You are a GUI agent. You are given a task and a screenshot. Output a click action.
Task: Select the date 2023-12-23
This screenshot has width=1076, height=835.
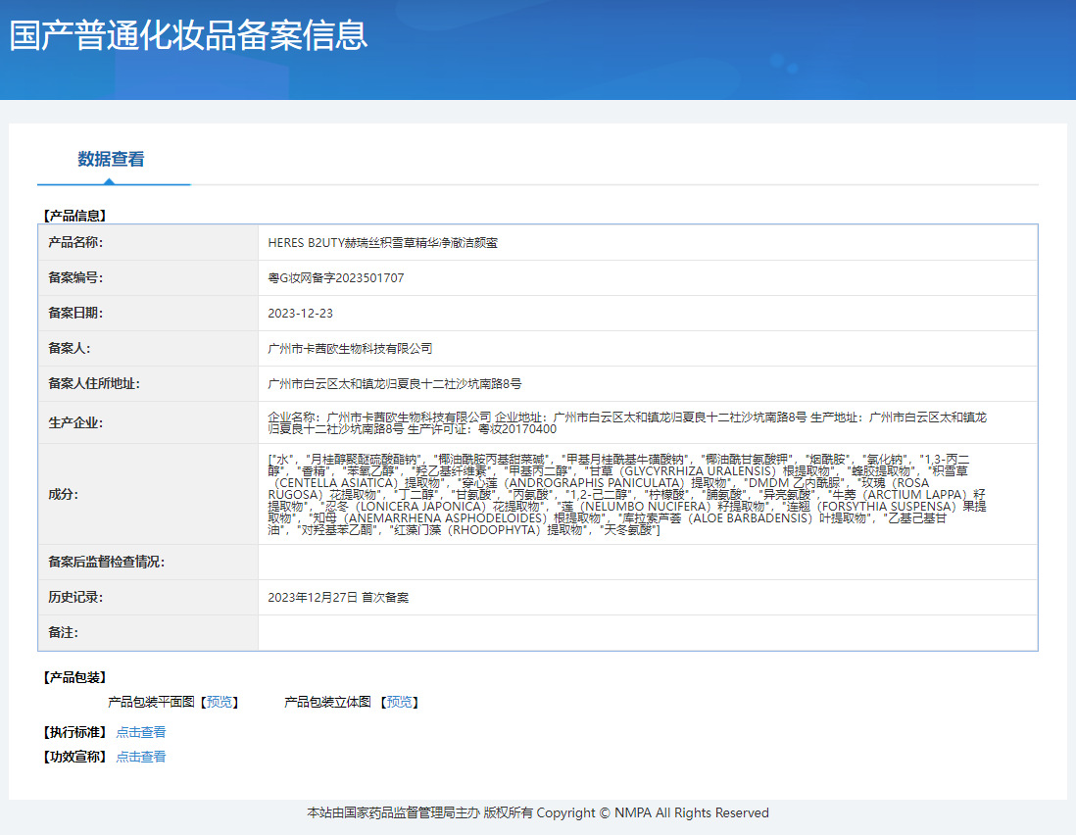(300, 314)
